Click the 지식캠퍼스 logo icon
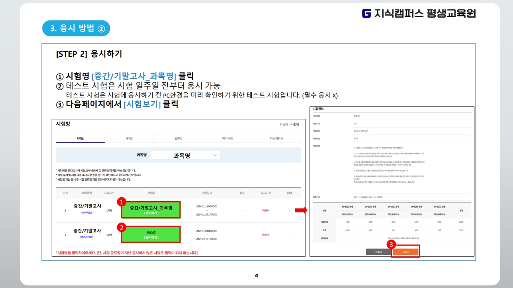Screen dimensions: 513x288 366,14
